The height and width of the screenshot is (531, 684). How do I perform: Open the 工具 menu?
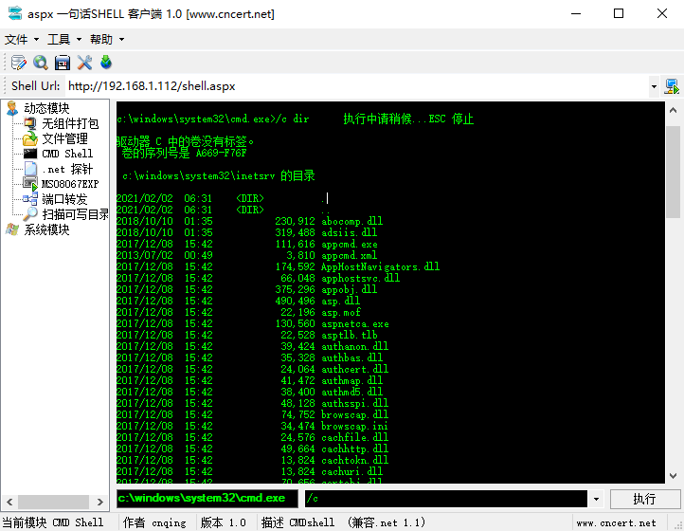(64, 39)
